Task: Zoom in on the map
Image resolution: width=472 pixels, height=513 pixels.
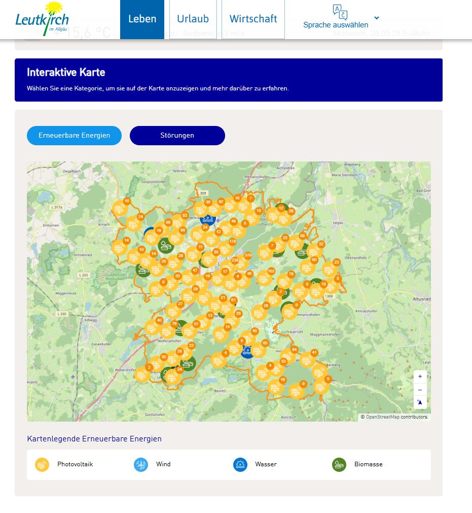Action: coord(420,376)
